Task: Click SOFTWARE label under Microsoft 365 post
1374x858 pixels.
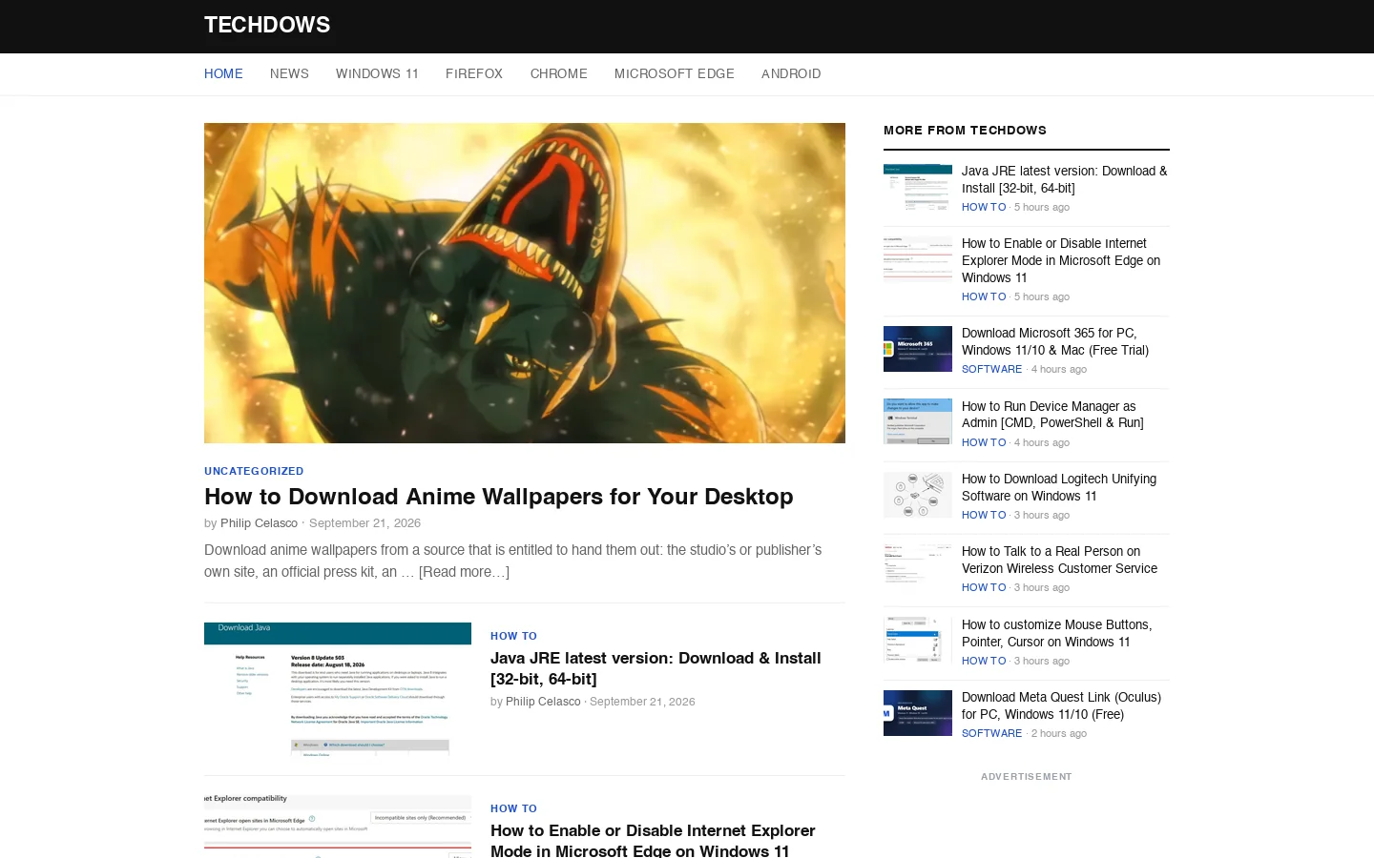Action: [991, 369]
